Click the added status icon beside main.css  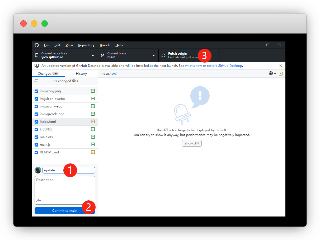pyautogui.click(x=93, y=137)
